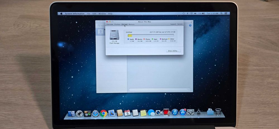The width and height of the screenshot is (279, 129).
Task: Open FaceTime from the Dock
Action: [x=159, y=113]
